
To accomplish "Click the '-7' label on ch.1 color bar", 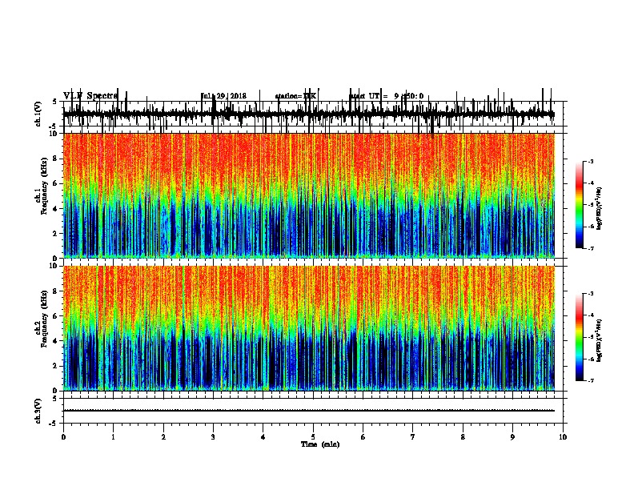I will click(x=591, y=248).
